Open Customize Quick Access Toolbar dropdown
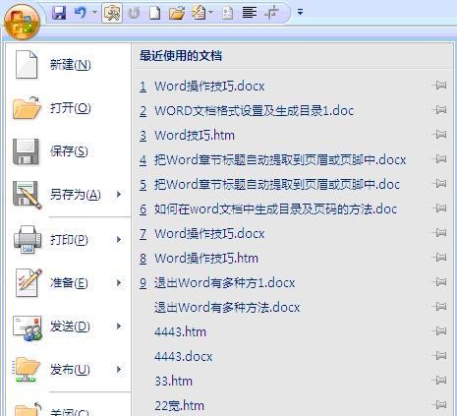457x416 pixels. [300, 13]
